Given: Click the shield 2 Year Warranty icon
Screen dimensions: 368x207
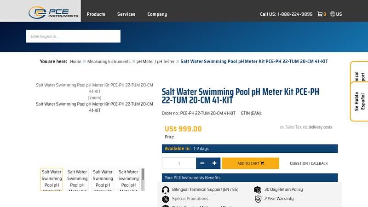Looking at the screenshot, I should pos(258,199).
